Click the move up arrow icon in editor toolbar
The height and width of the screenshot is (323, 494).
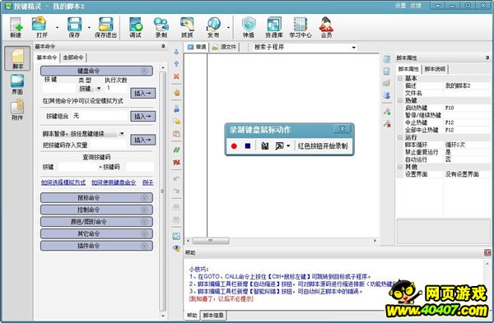click(x=176, y=64)
